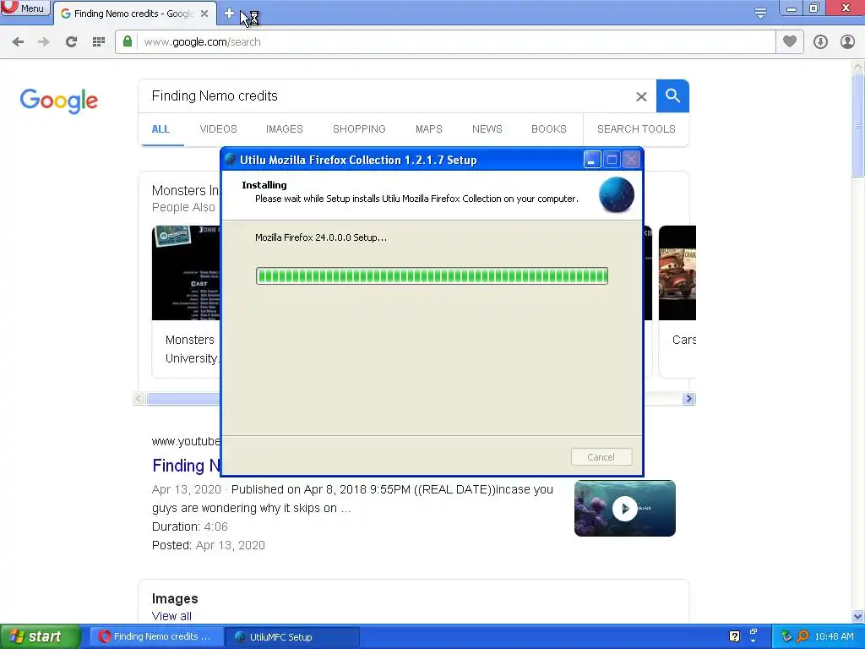The width and height of the screenshot is (865, 649).
Task: Click the Firefox globe icon in Setup
Action: (x=616, y=195)
